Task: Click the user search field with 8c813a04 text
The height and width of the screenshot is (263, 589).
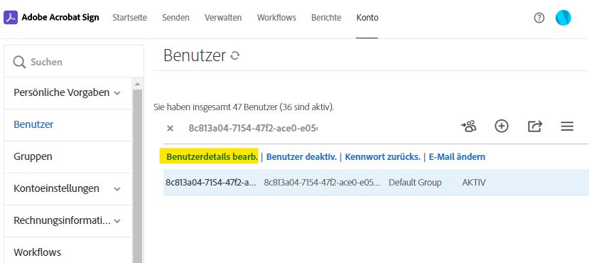Action: pos(253,129)
